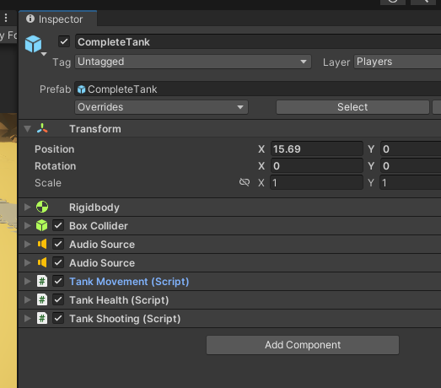Click the Box Collider title text
The width and height of the screenshot is (441, 388).
[x=99, y=226]
